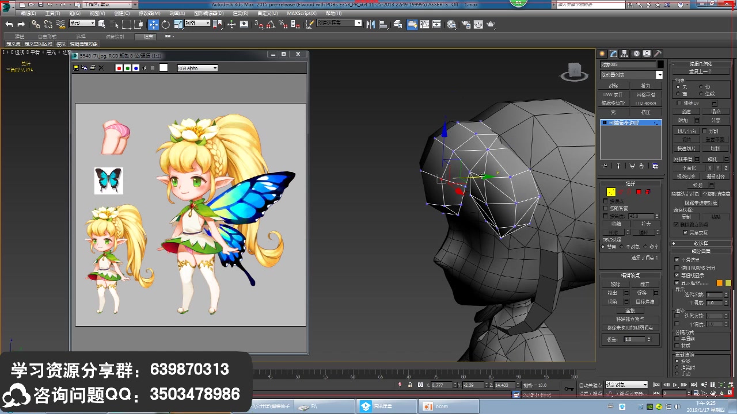
Task: Click the orange cage color swatch
Action: click(x=720, y=283)
